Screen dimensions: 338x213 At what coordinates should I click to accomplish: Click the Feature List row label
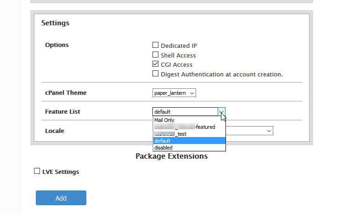tap(62, 112)
